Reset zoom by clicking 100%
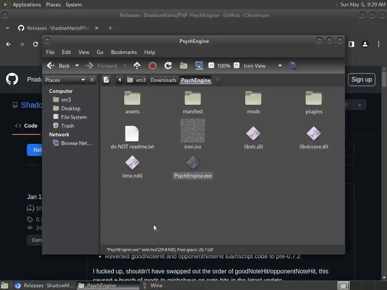This screenshot has height=290, width=387. pyautogui.click(x=224, y=66)
